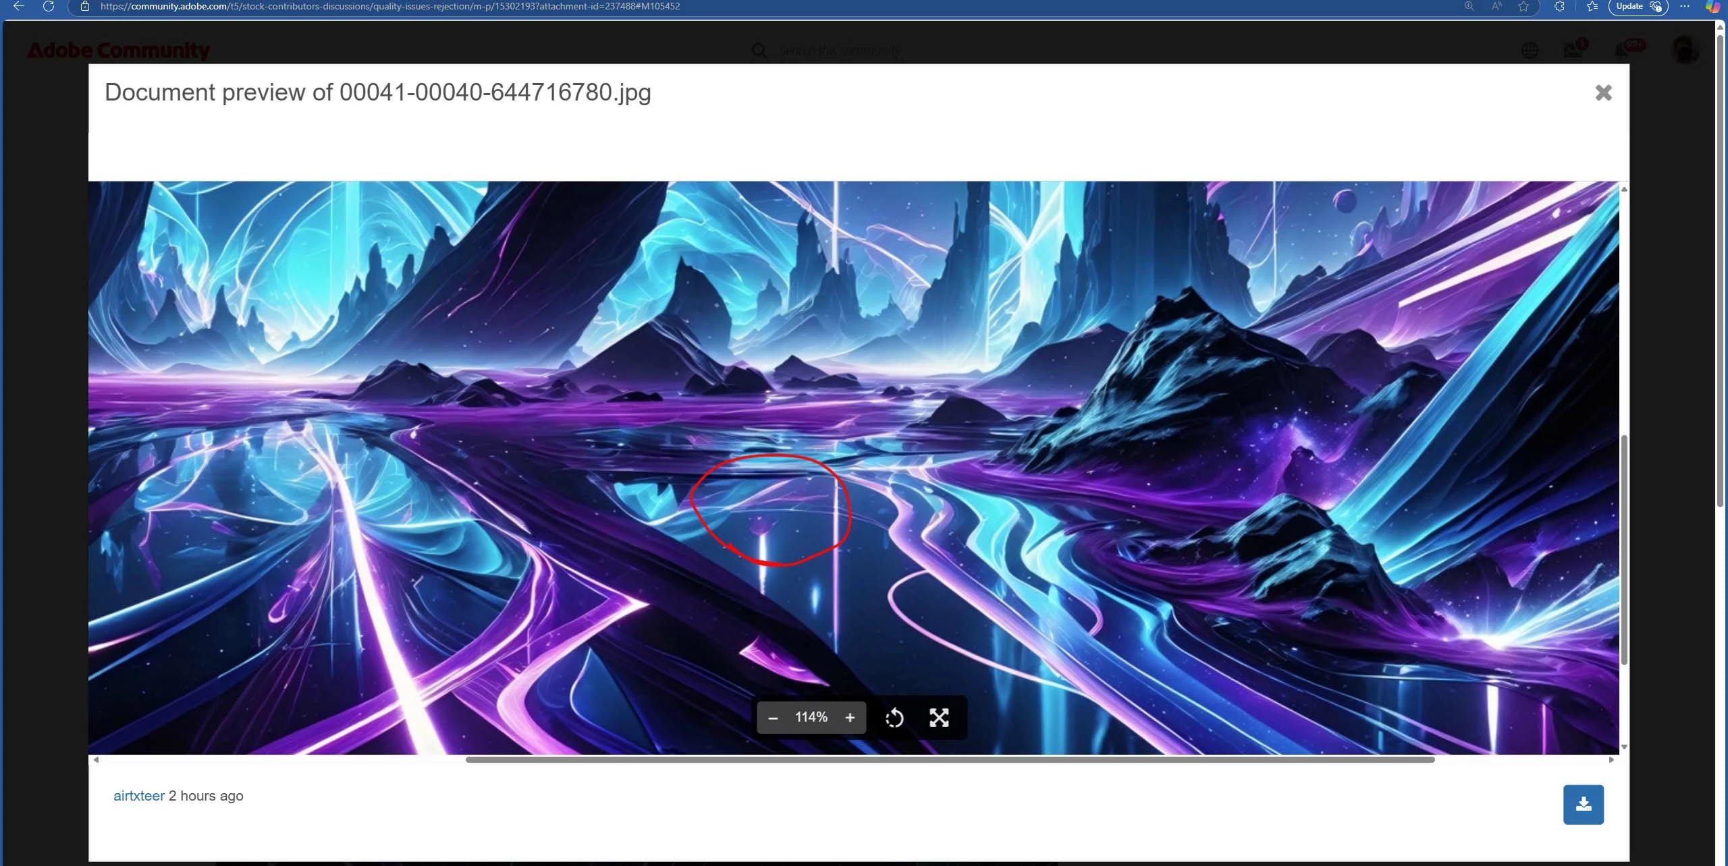The width and height of the screenshot is (1728, 866).
Task: Close the document preview dialog
Action: [x=1603, y=92]
